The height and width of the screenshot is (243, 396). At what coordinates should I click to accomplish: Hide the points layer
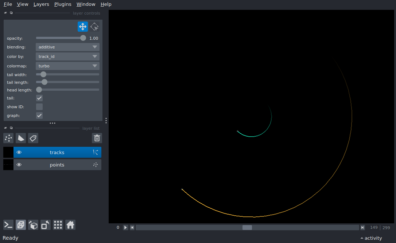[x=19, y=165]
